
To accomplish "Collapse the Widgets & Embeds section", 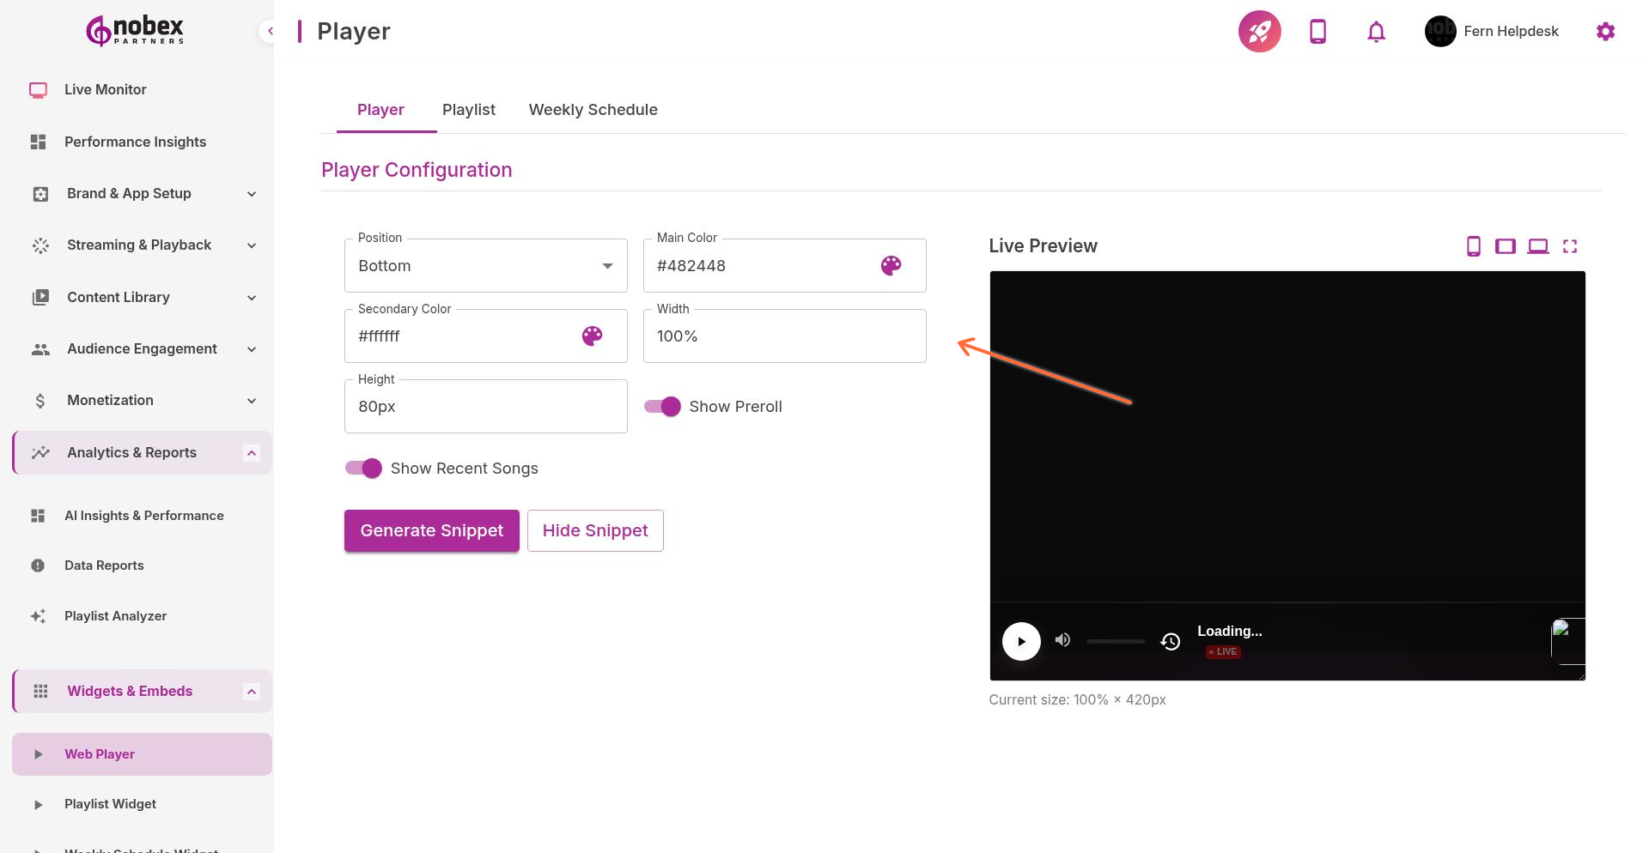I will (x=251, y=691).
